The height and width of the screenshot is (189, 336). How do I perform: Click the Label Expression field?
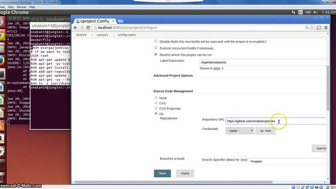262,62
